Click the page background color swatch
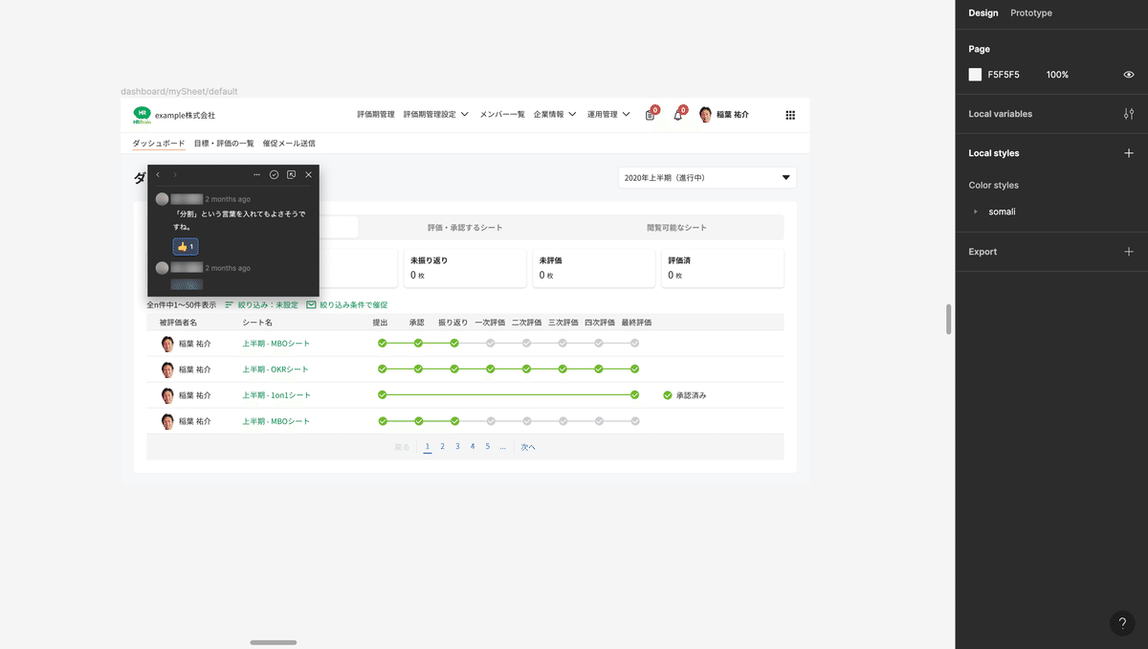 975,75
